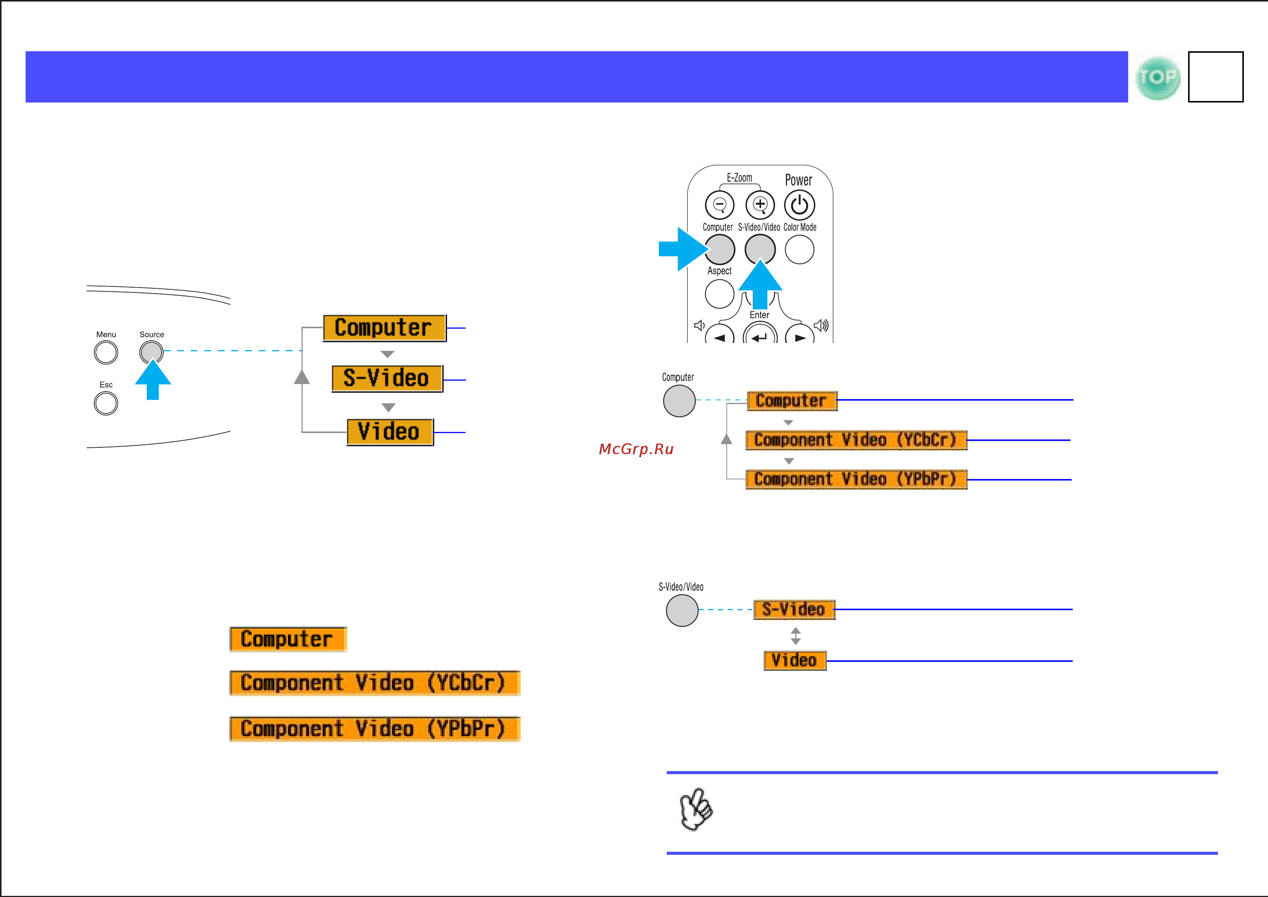Viewport: 1268px width, 897px height.
Task: Click Computer label in Source cycle diagram
Action: tap(384, 328)
